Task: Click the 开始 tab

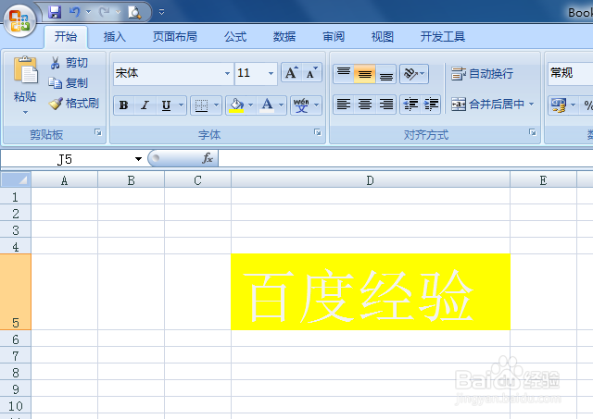Action: pyautogui.click(x=66, y=37)
